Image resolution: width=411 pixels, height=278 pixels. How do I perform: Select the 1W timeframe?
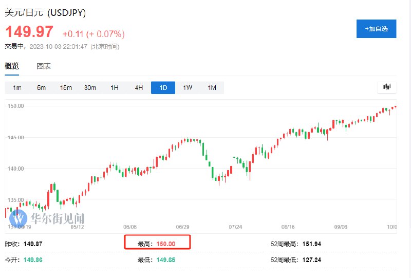188,87
